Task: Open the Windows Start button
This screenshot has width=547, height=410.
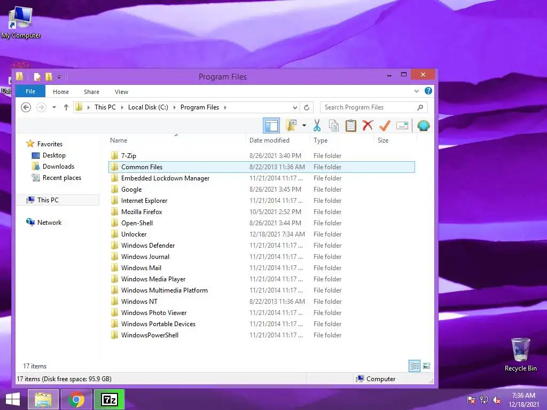Action: (13, 399)
